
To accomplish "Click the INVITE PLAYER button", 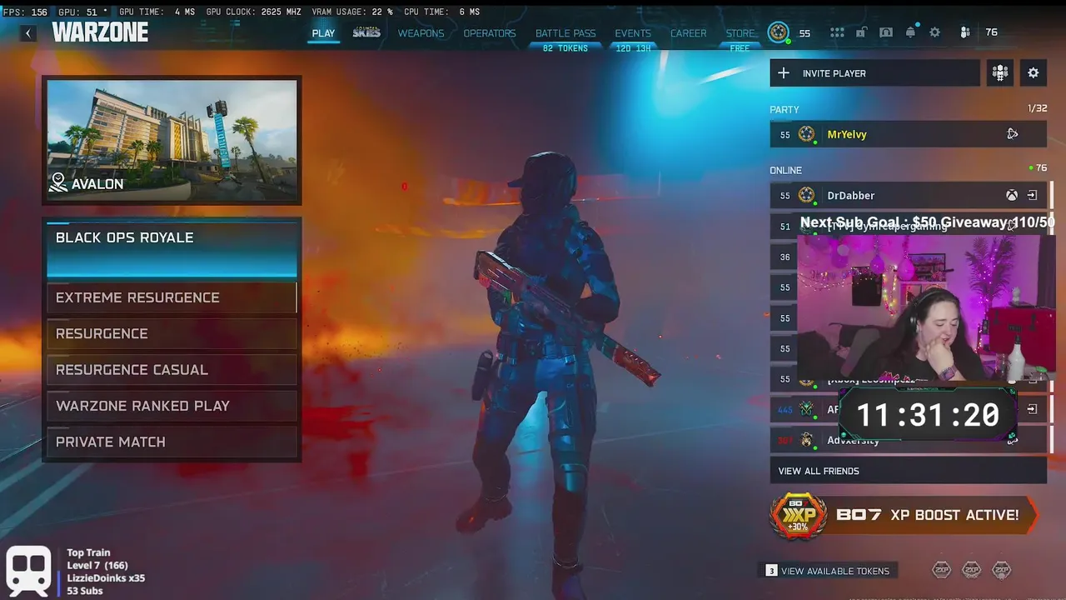I will pyautogui.click(x=874, y=73).
